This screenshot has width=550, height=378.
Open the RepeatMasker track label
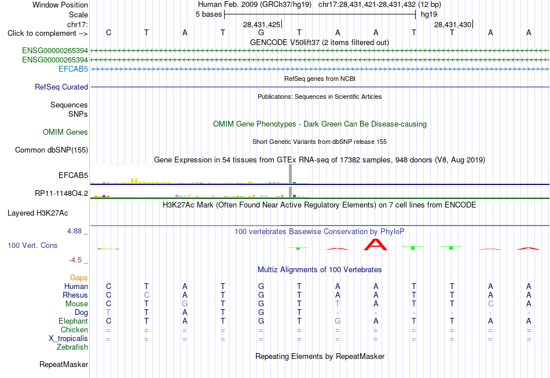tap(64, 364)
